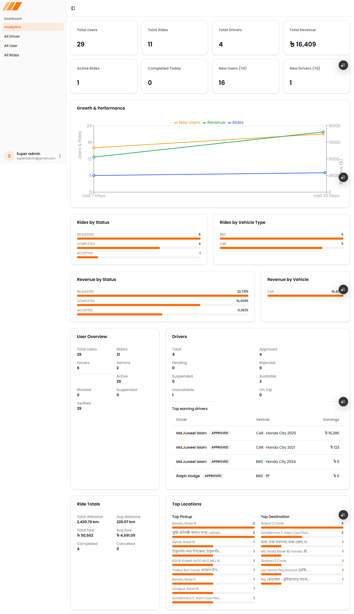The height and width of the screenshot is (614, 354).
Task: Click 'Slyhet, Road 16' pickup entry
Action: tap(183, 542)
